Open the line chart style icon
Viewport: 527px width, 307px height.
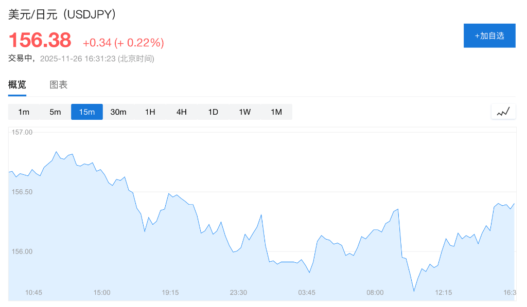pyautogui.click(x=503, y=111)
